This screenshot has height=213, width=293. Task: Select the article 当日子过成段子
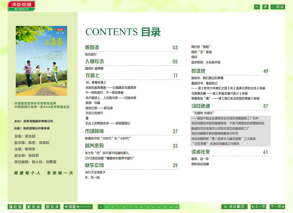[95, 172]
